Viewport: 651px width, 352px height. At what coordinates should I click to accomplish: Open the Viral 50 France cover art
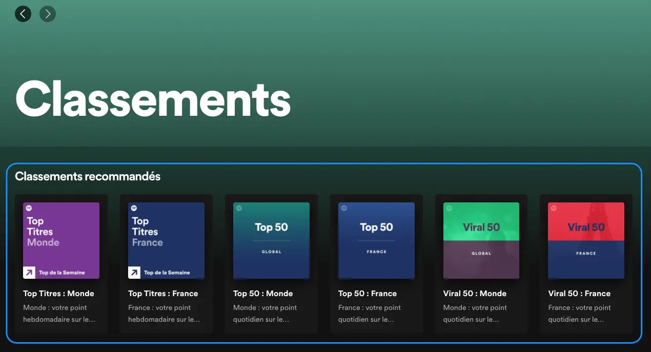pyautogui.click(x=586, y=240)
